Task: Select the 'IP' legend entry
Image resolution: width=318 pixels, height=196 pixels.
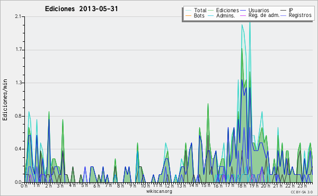Action: pos(291,10)
